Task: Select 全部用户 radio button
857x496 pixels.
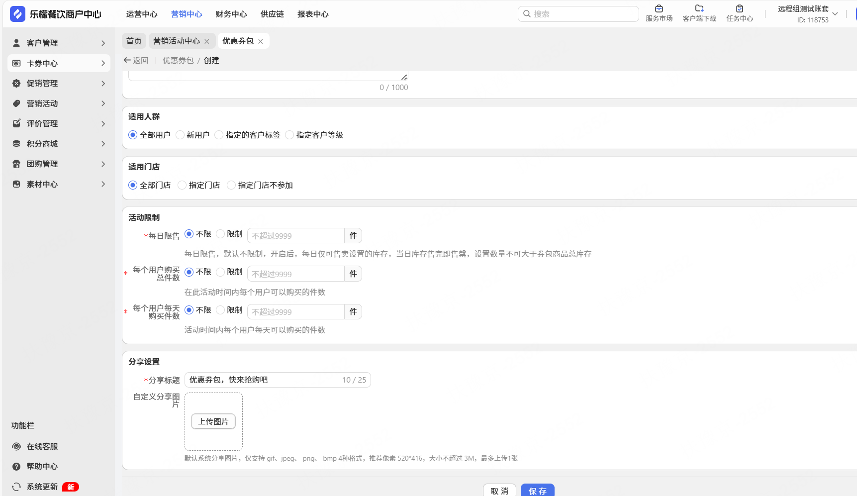Action: 133,135
